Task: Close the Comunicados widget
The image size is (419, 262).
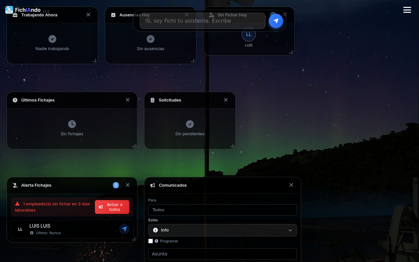Action: [291, 185]
